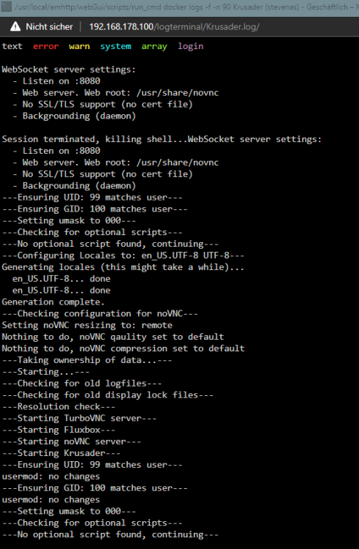This screenshot has height=549, width=359.
Task: Select the purple 'login' log filter
Action: 191,47
